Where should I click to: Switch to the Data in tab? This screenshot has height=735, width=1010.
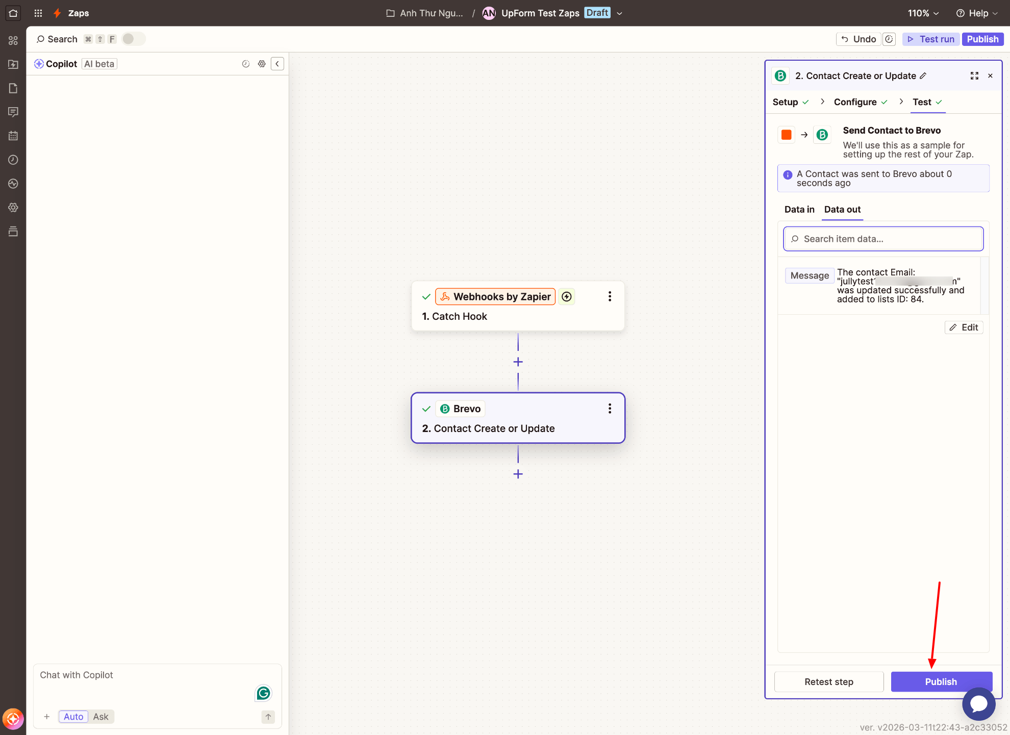(x=799, y=210)
